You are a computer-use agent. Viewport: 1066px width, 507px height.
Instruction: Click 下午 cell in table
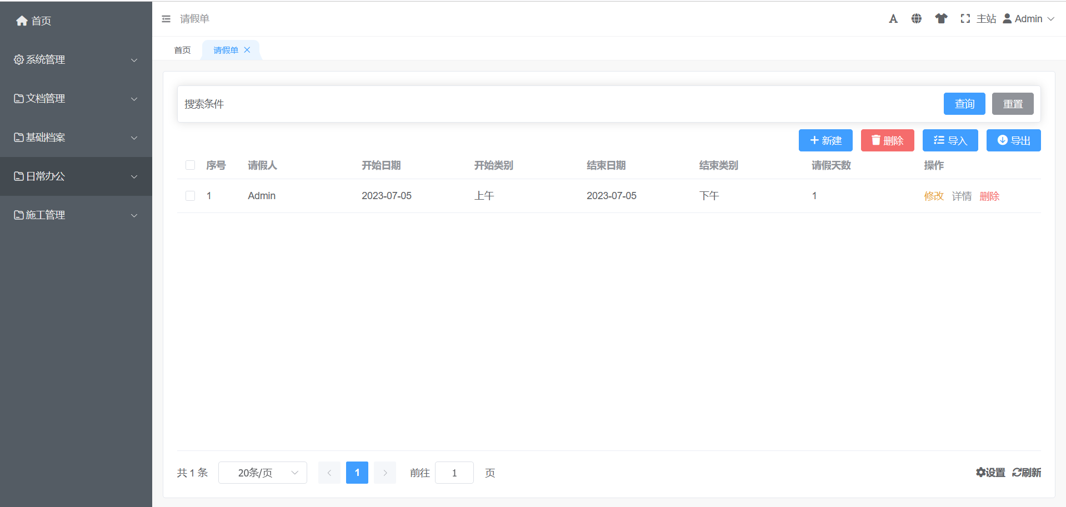pos(709,196)
